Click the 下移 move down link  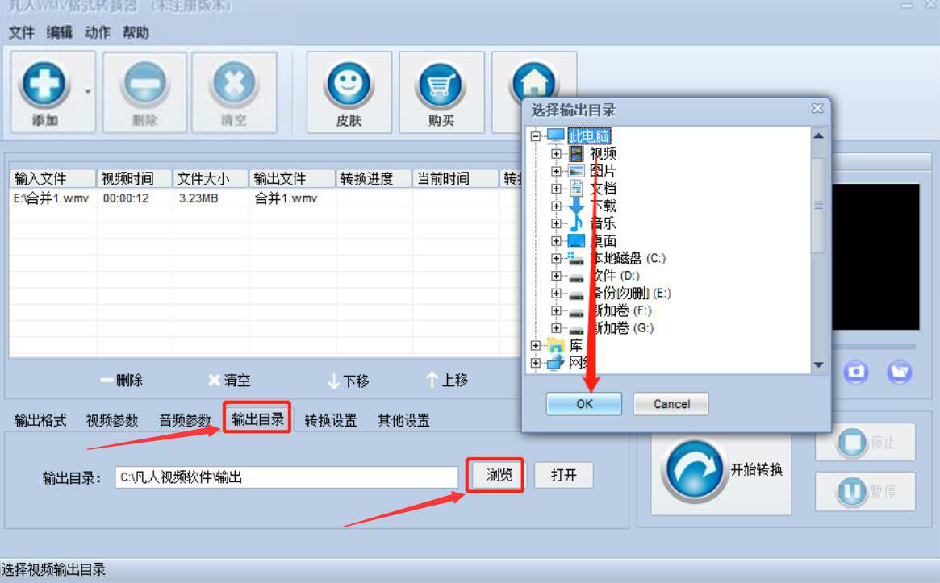tap(349, 381)
